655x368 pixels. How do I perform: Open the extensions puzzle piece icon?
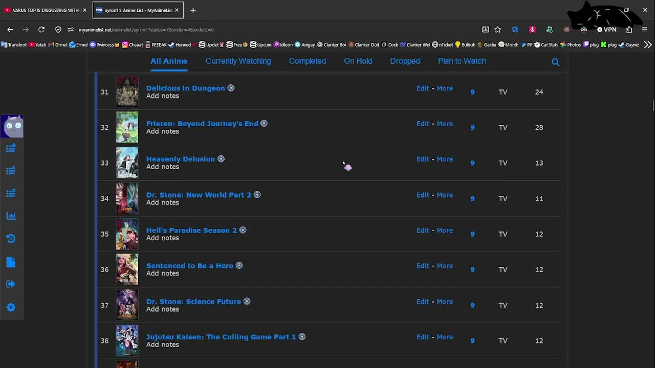click(x=629, y=30)
